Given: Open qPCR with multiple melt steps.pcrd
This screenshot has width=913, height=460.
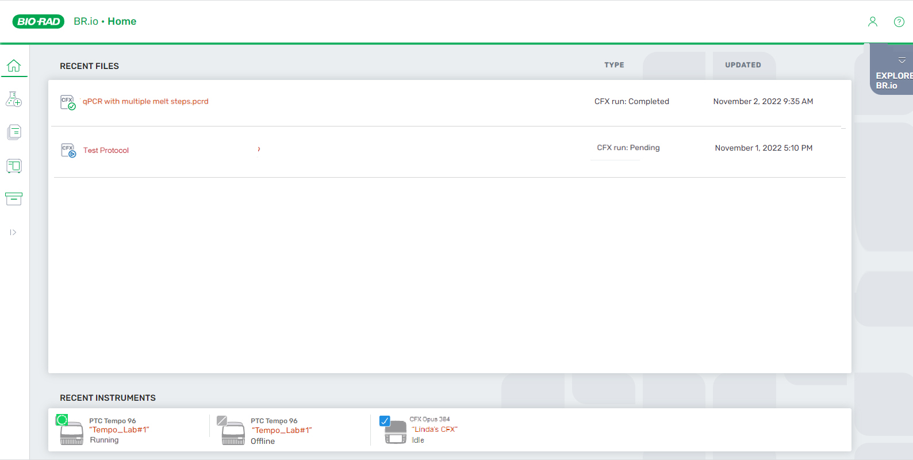Looking at the screenshot, I should [145, 101].
